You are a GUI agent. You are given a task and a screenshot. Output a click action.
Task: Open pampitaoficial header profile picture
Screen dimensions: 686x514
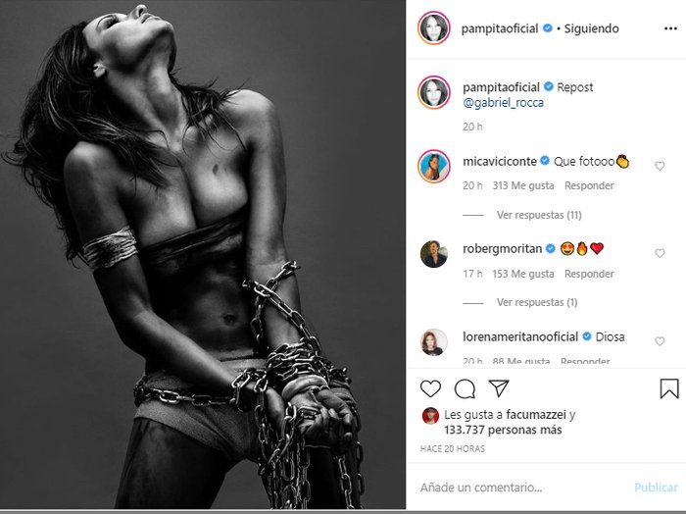click(x=434, y=28)
